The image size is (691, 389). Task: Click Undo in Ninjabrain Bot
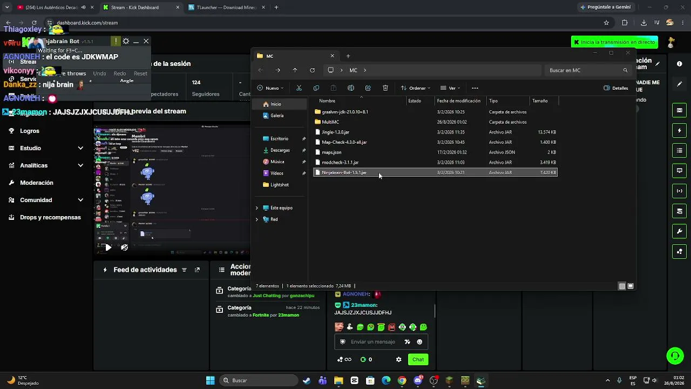[x=99, y=73]
